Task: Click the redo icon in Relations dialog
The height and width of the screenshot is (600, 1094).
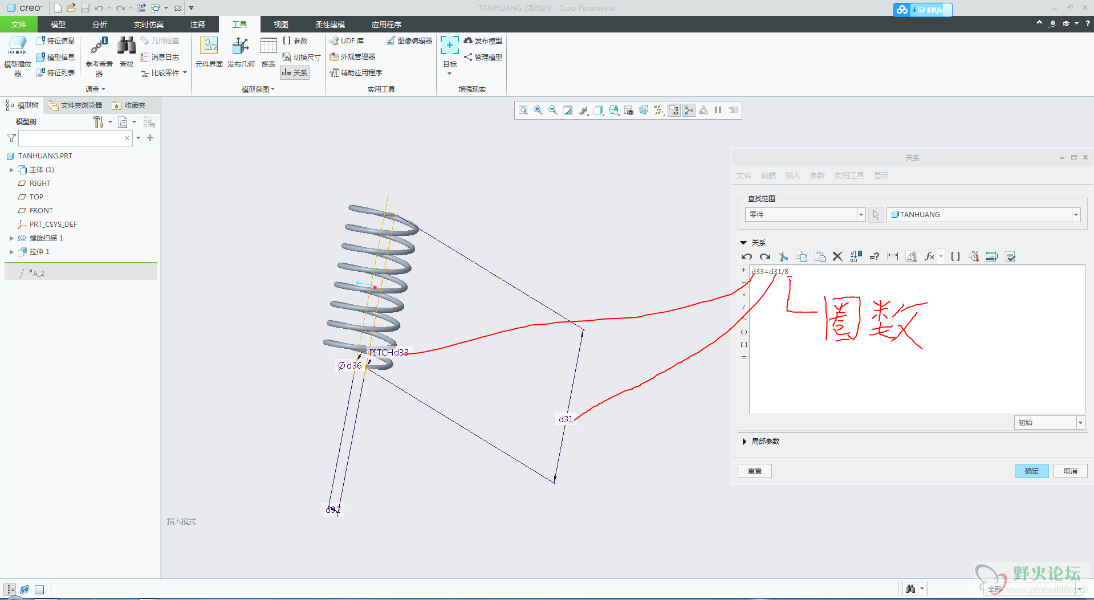Action: click(x=765, y=256)
